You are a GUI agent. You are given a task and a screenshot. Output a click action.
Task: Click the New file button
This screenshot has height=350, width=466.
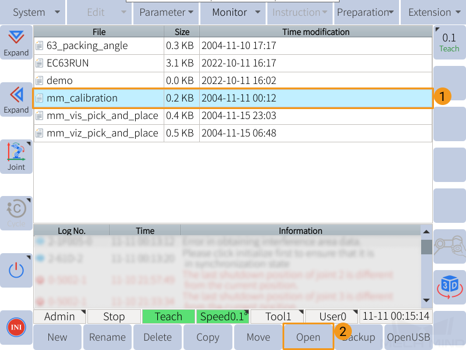click(x=57, y=337)
